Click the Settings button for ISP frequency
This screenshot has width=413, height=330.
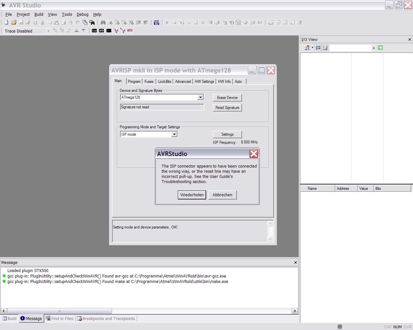pyautogui.click(x=227, y=134)
